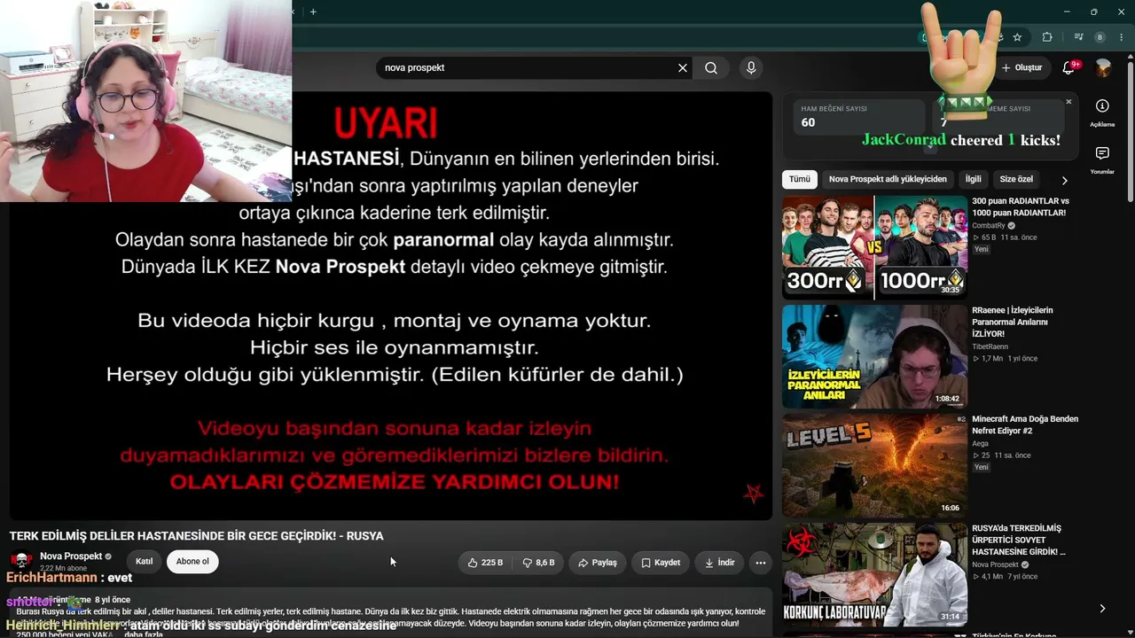Like the video showing 225 B
This screenshot has height=638, width=1135.
click(x=485, y=563)
